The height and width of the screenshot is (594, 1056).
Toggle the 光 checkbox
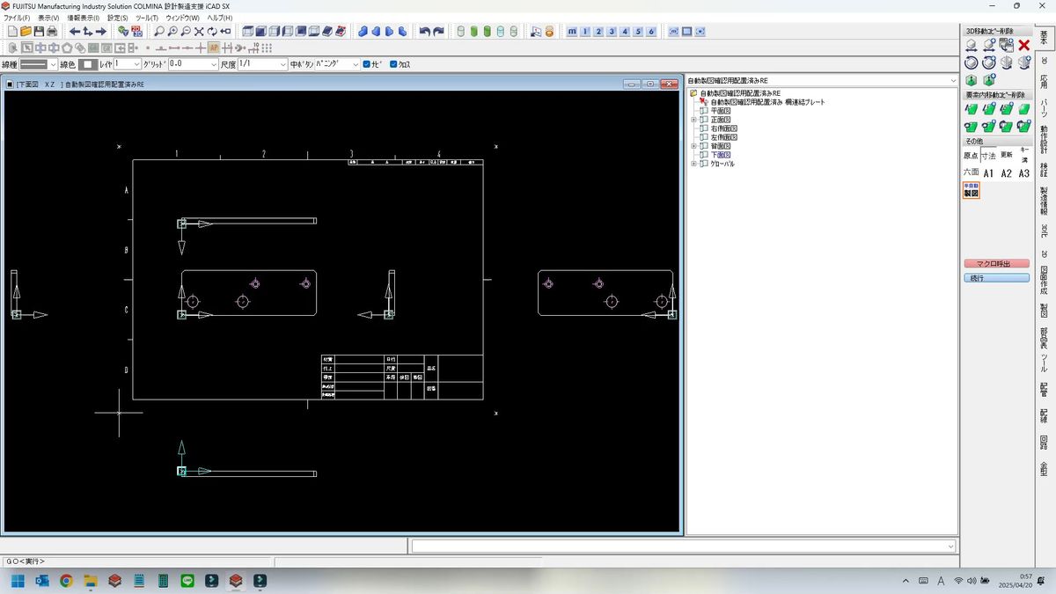(x=367, y=64)
